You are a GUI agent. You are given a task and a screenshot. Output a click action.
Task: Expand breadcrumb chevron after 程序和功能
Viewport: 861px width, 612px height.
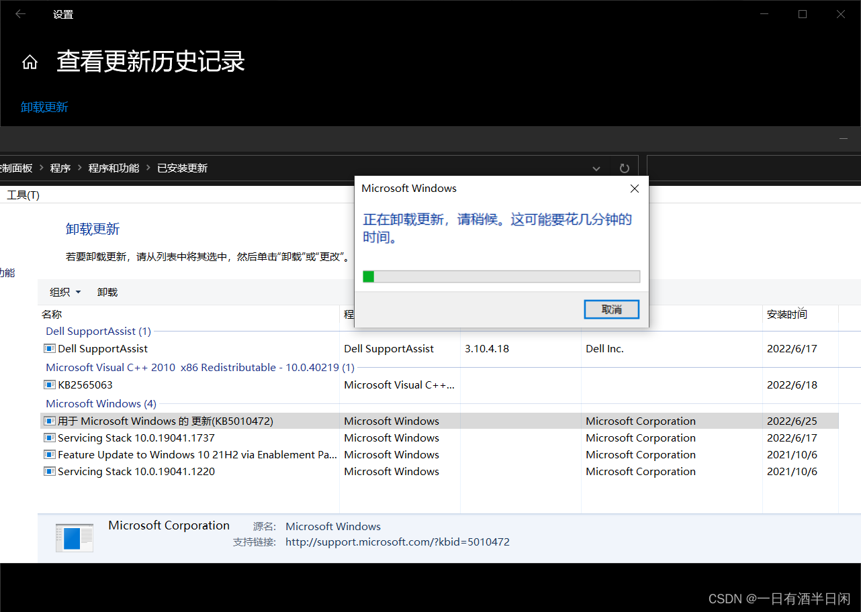pos(148,168)
